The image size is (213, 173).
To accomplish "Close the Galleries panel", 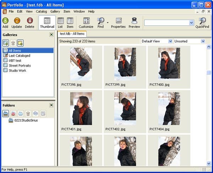I will click(x=51, y=35).
